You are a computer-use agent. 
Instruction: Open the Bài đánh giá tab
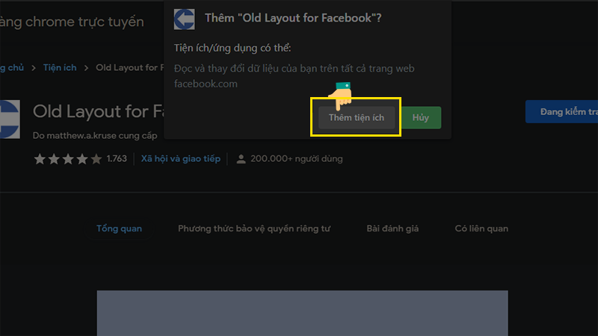point(392,228)
